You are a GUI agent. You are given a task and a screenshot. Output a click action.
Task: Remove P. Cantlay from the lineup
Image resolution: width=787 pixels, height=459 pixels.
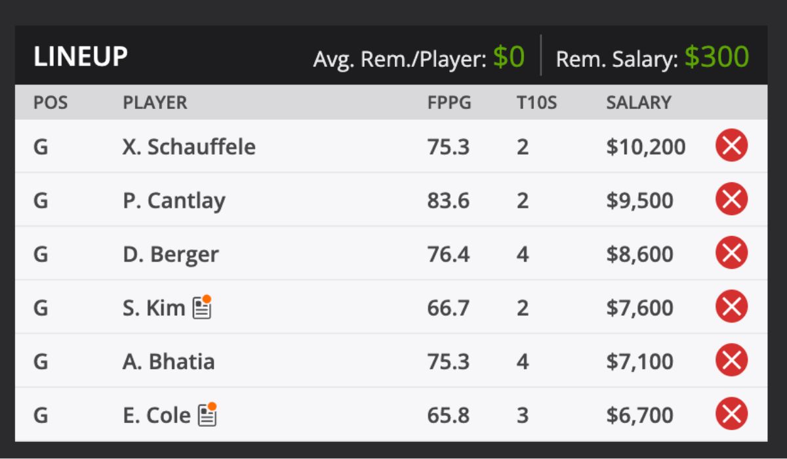pyautogui.click(x=731, y=200)
